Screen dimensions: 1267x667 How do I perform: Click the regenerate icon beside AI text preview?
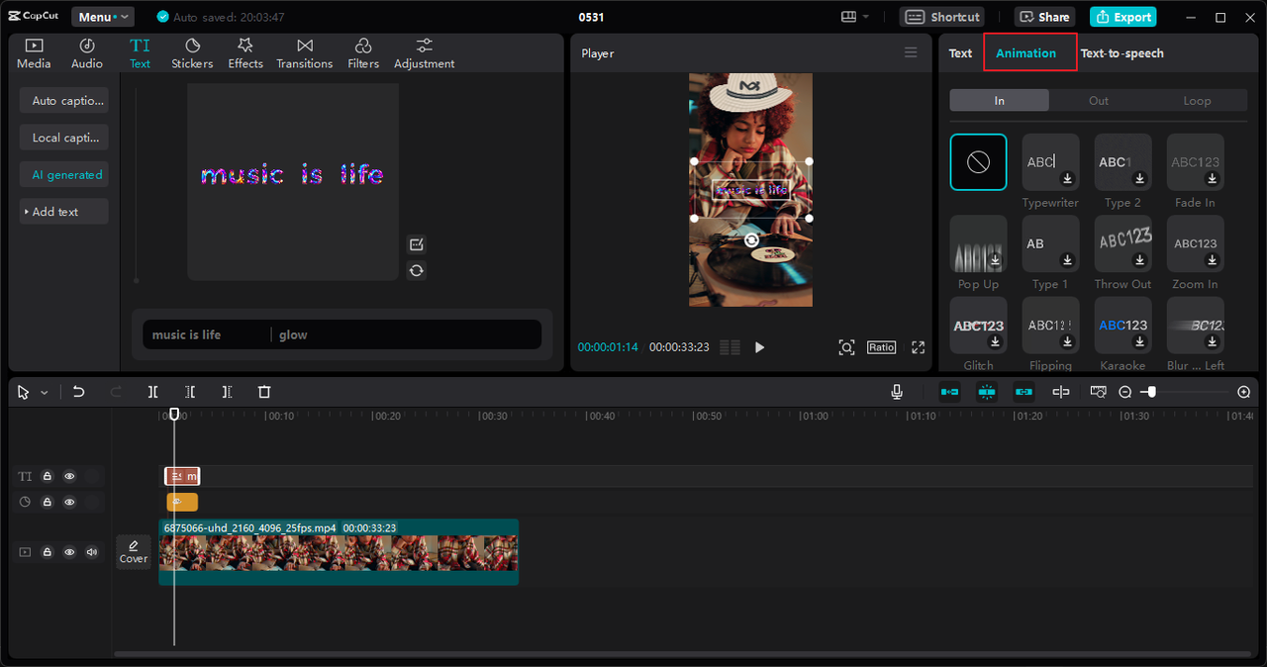tap(417, 270)
